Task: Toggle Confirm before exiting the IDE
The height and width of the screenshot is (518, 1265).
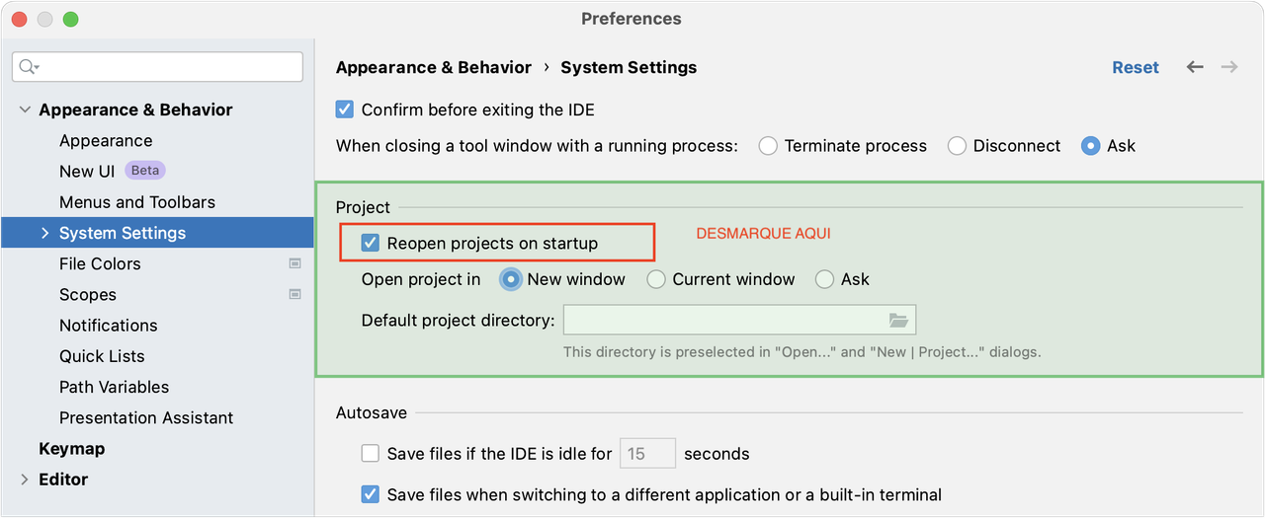Action: tap(345, 110)
